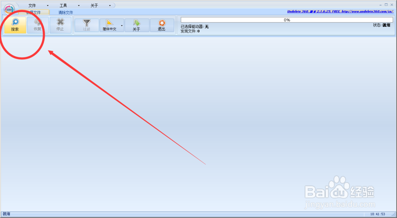This screenshot has height=218, width=397.
Task: Start scanning with the 搜索 button
Action: pyautogui.click(x=15, y=25)
